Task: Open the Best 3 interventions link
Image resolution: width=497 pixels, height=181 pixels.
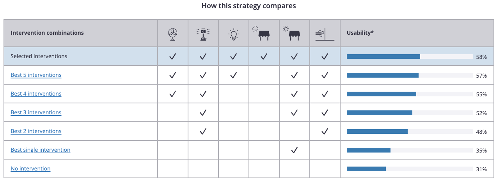Action: (36, 112)
